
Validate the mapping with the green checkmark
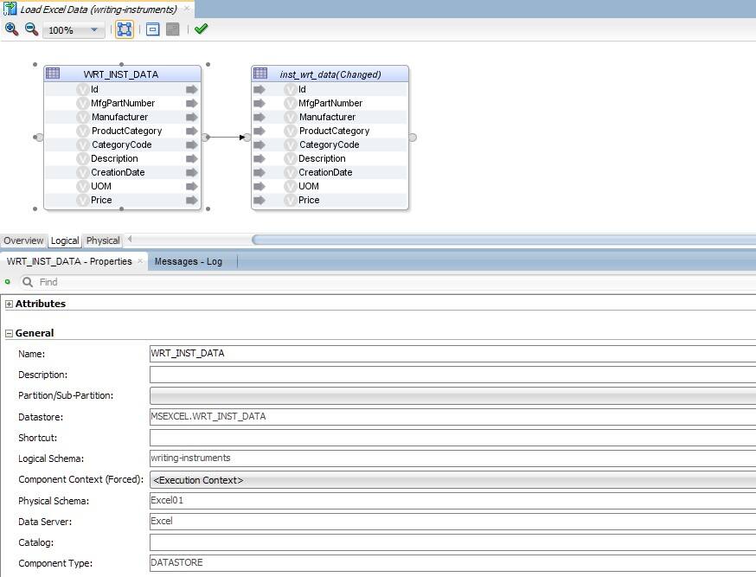(x=199, y=29)
